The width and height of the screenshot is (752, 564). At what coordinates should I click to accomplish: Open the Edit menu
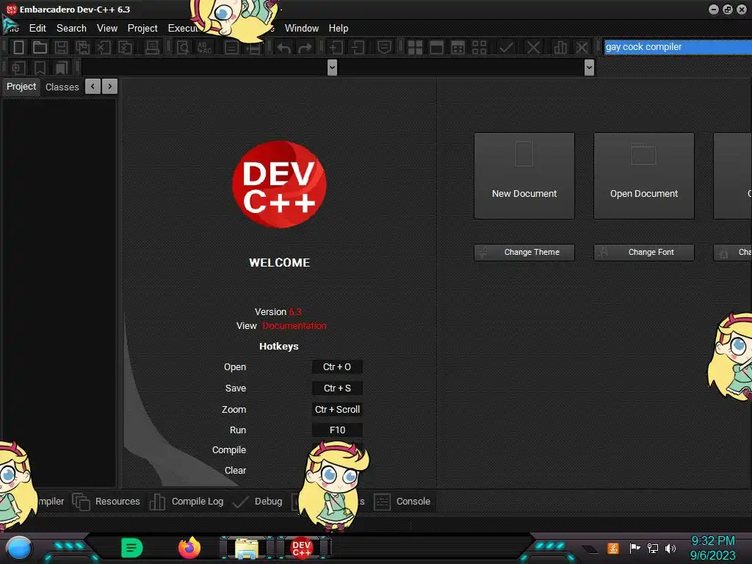pyautogui.click(x=37, y=29)
